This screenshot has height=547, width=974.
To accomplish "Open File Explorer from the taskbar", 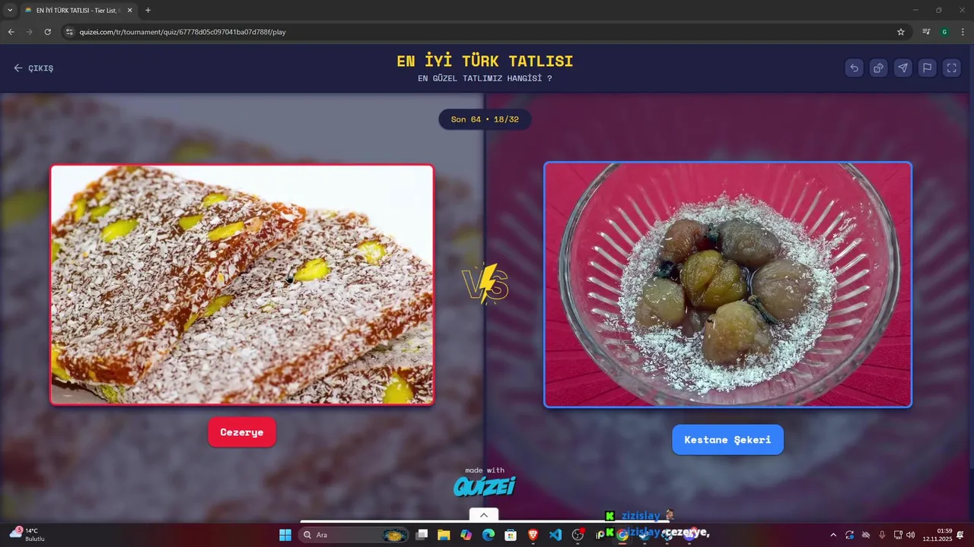I will 444,535.
